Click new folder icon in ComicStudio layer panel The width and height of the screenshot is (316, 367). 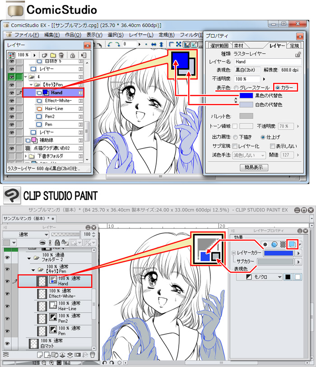coord(53,55)
